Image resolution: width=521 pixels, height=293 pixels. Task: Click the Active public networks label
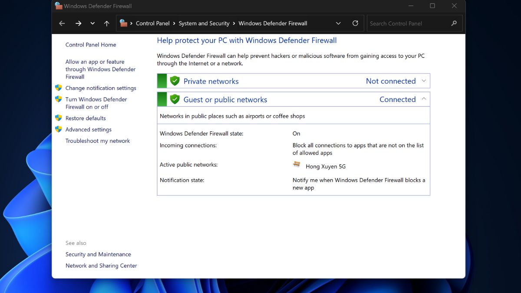tap(189, 165)
